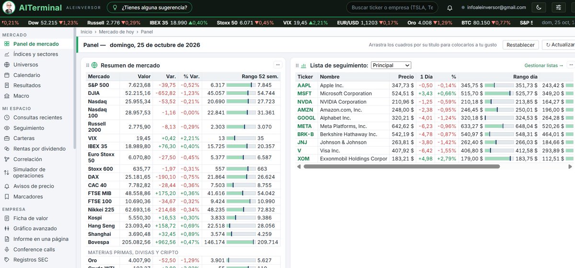Click the Avisos de precio bell icon
Screen dimensions: 575x268
pyautogui.click(x=7, y=186)
